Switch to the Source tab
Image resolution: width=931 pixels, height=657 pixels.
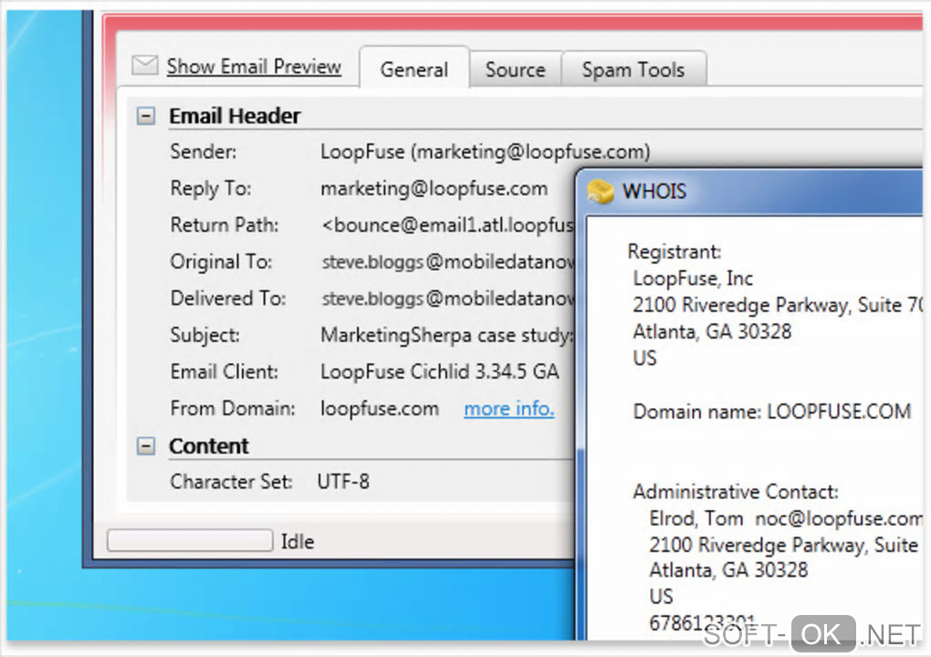516,69
